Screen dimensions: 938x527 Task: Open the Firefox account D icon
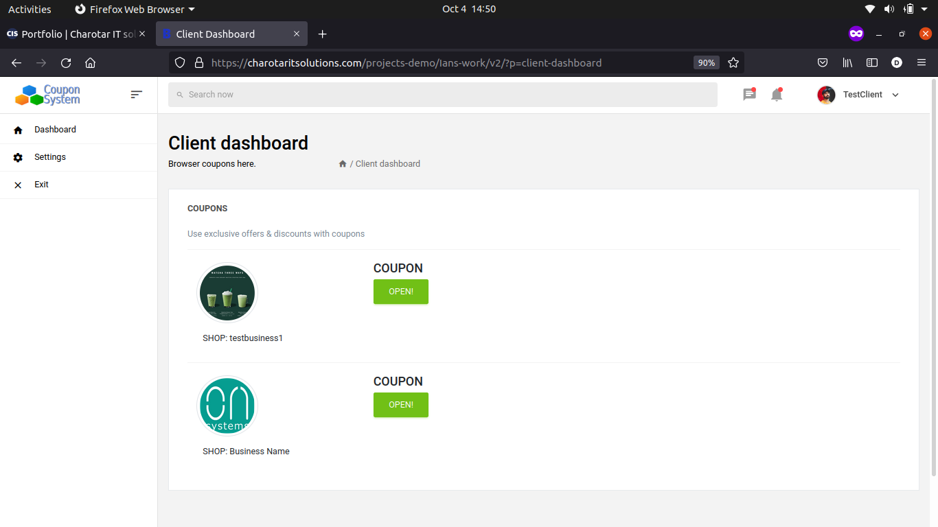pyautogui.click(x=897, y=62)
